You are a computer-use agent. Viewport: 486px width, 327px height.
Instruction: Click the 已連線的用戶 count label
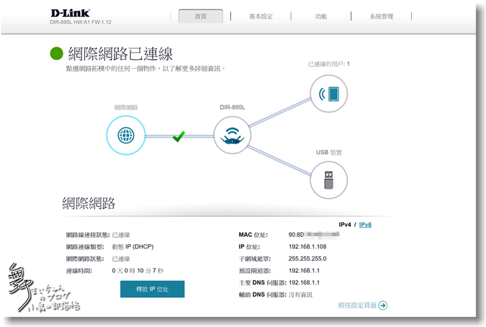pyautogui.click(x=328, y=64)
